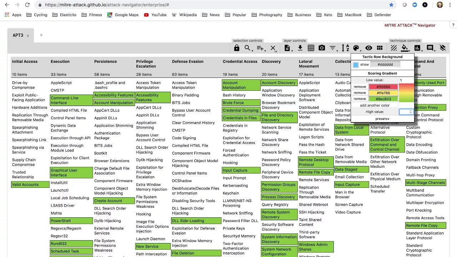Click the #dddddd tactic background color field
The width and height of the screenshot is (457, 257).
(x=385, y=65)
